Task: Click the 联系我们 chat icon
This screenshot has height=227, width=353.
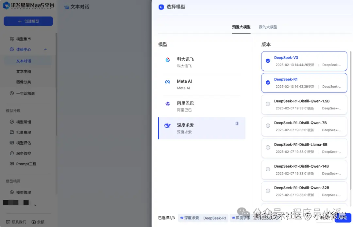Action: 8,222
